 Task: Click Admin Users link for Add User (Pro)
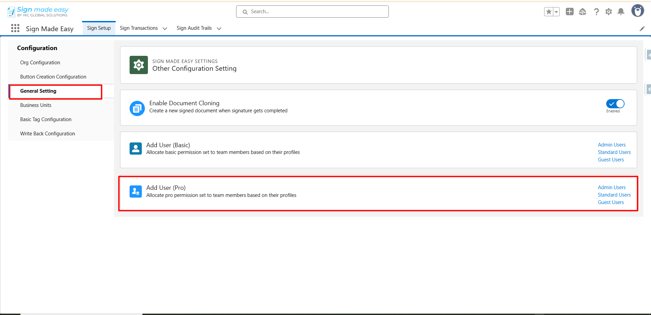[612, 187]
